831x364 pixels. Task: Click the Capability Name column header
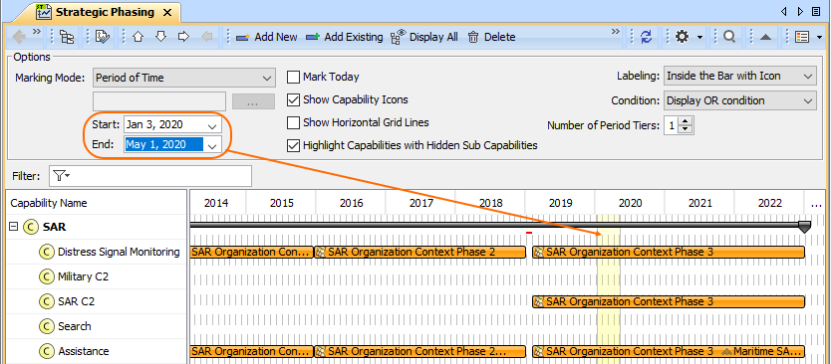coord(96,203)
